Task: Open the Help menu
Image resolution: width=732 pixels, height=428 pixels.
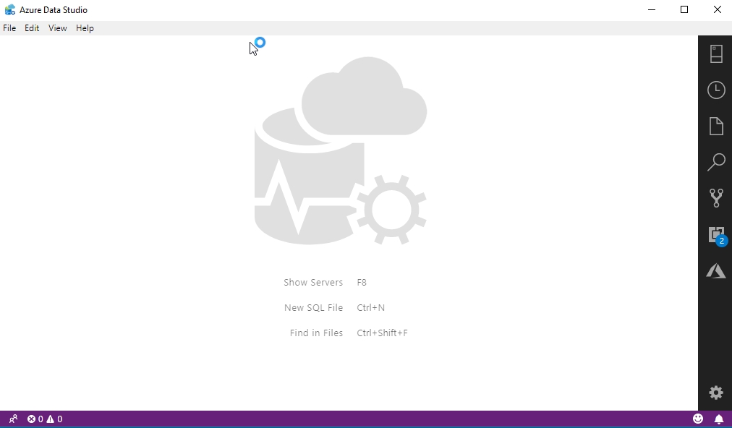Action: tap(85, 28)
